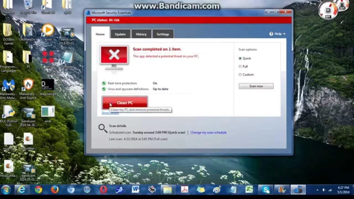This screenshot has width=354, height=199.
Task: Select IDLE (Python GUI) desktop shortcut
Action: pyautogui.click(x=9, y=116)
